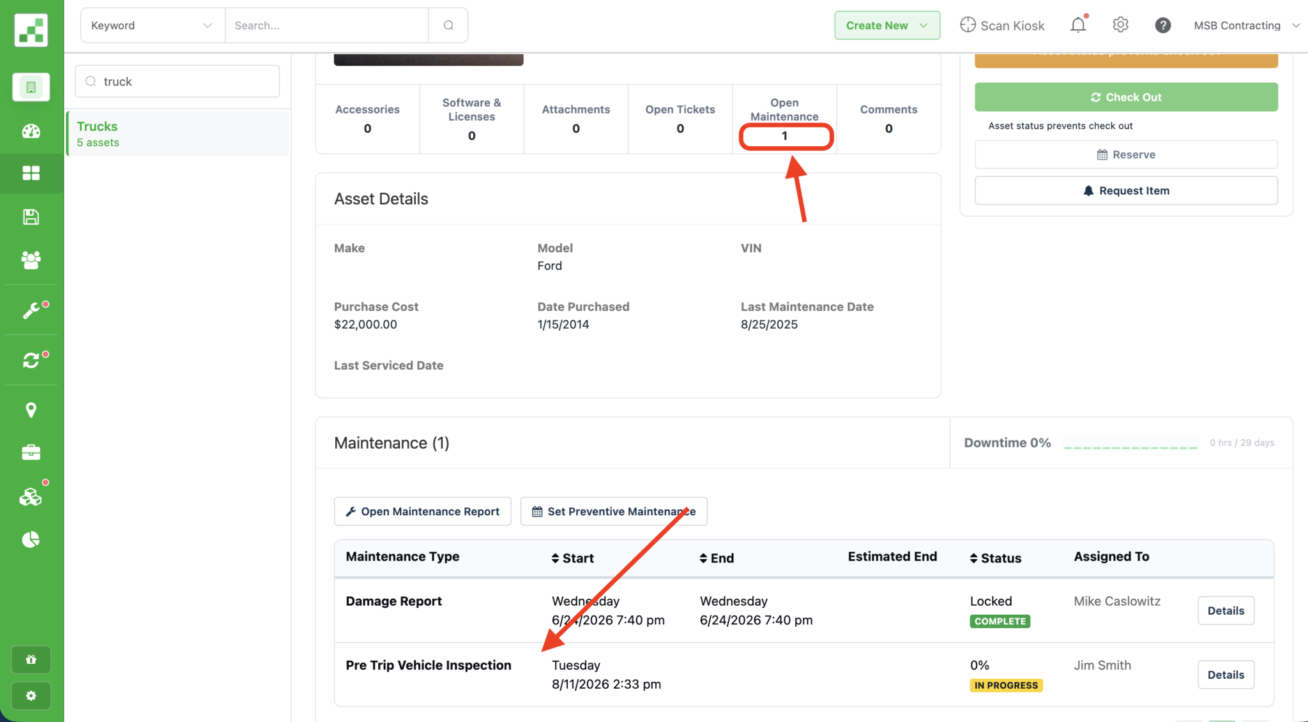Sort maintenance table by Start column
The width and height of the screenshot is (1308, 722).
pyautogui.click(x=573, y=559)
